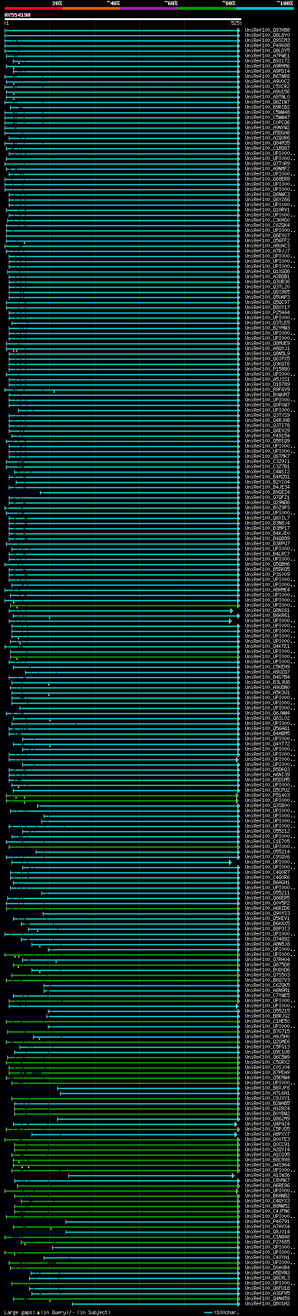
Task: Select label UniRef100_Q56FF2
Action: pos(267,240)
